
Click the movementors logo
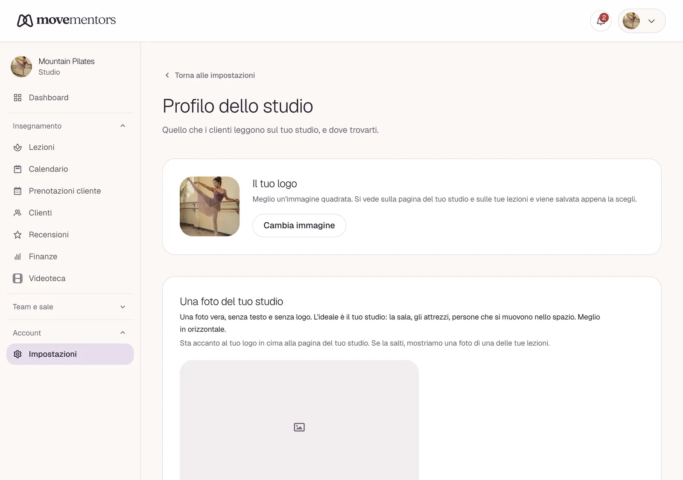(x=67, y=20)
